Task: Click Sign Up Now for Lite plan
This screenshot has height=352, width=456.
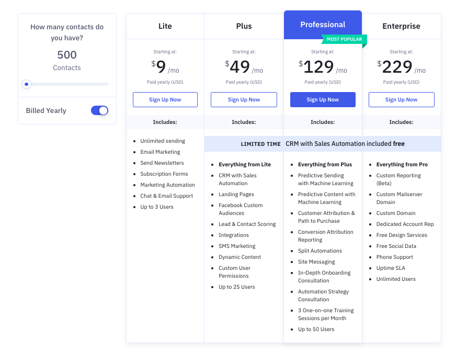Action: click(165, 99)
